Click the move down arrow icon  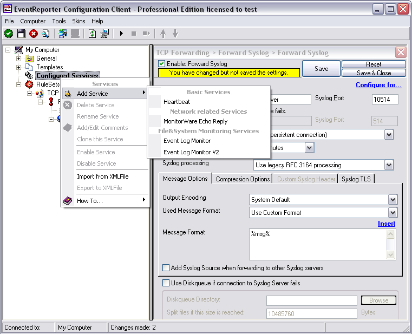pos(175,34)
